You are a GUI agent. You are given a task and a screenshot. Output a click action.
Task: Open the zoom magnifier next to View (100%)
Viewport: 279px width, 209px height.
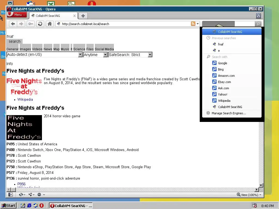[238, 195]
